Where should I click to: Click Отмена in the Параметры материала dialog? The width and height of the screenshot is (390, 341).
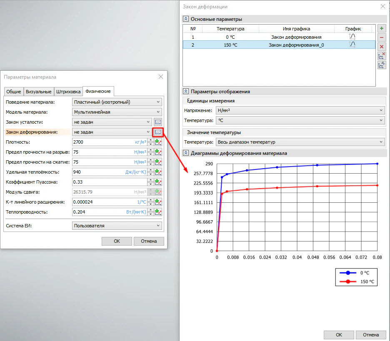tap(149, 241)
